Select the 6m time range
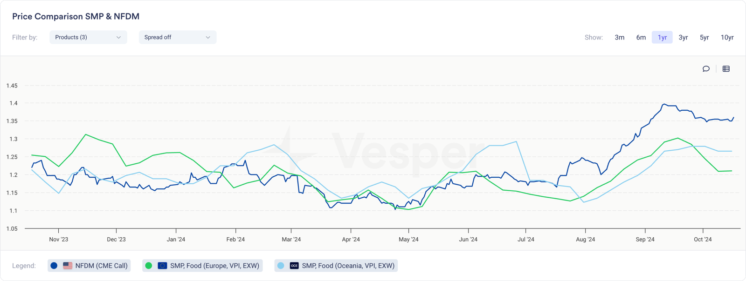 (x=641, y=37)
